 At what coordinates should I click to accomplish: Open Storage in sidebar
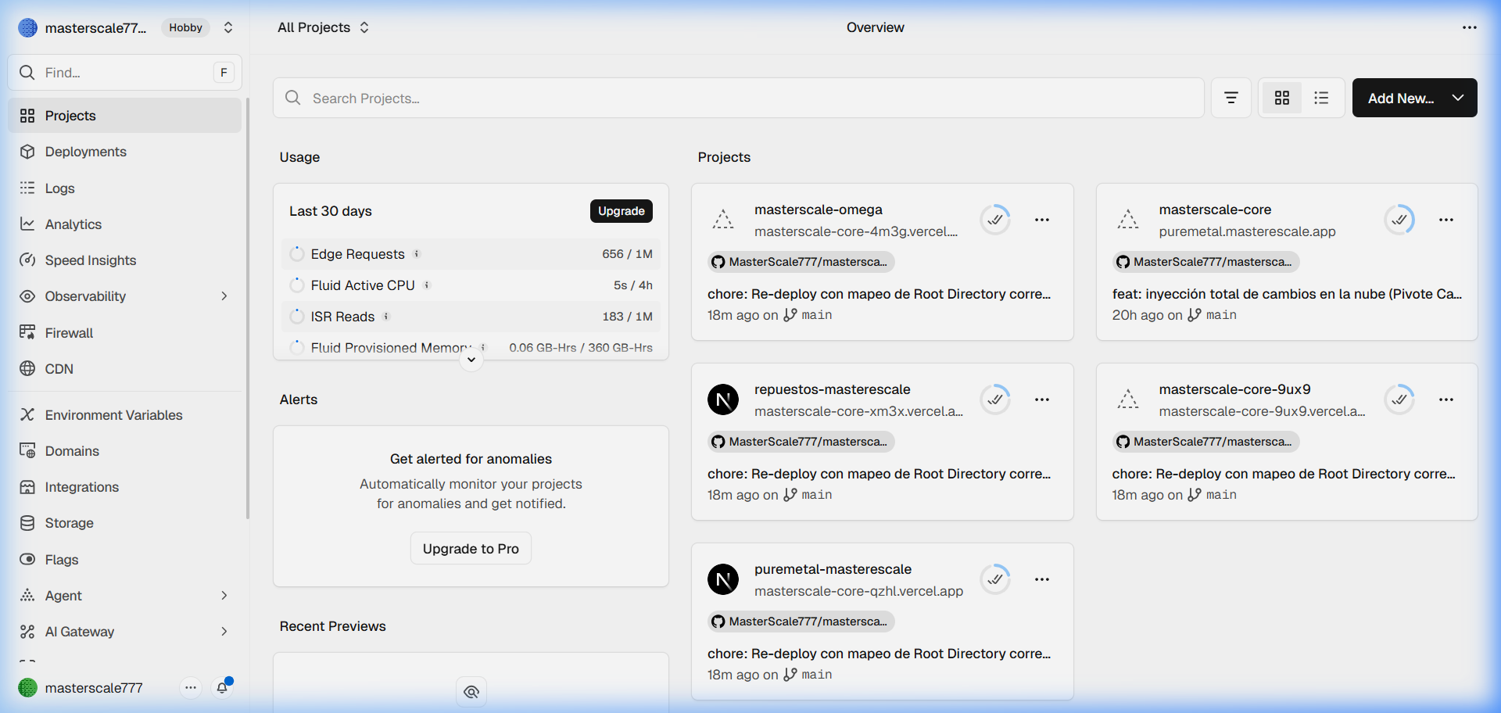[x=125, y=523]
